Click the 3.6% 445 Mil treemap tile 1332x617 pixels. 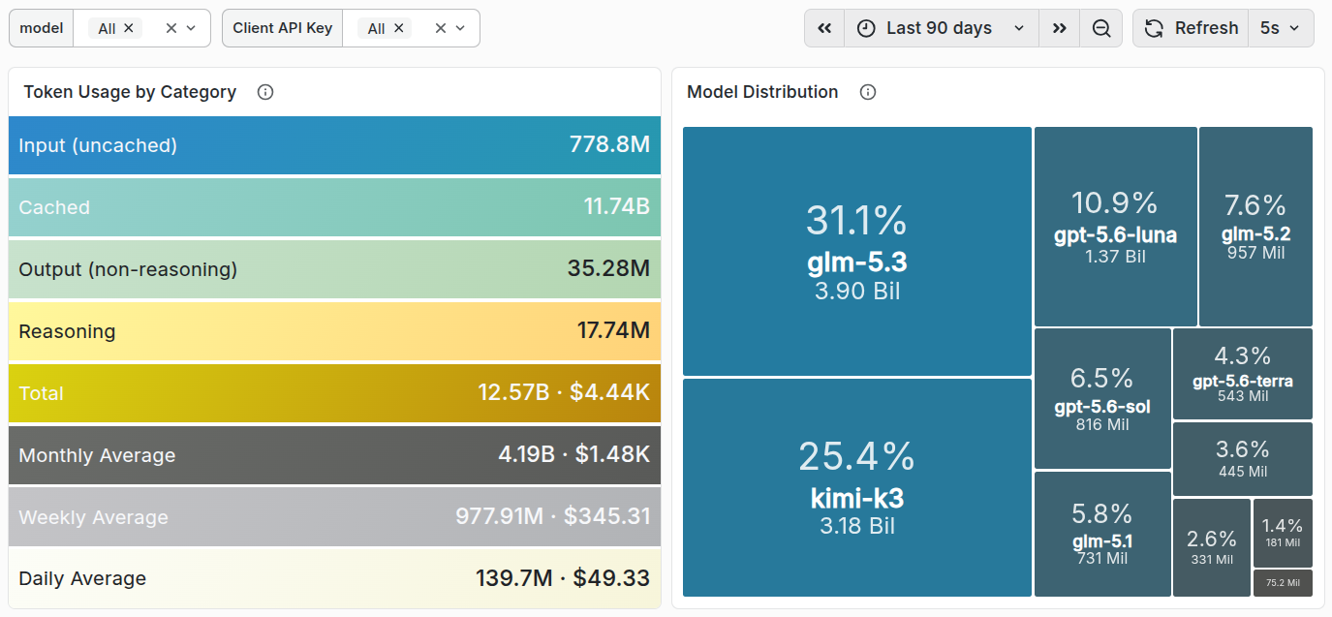1243,459
